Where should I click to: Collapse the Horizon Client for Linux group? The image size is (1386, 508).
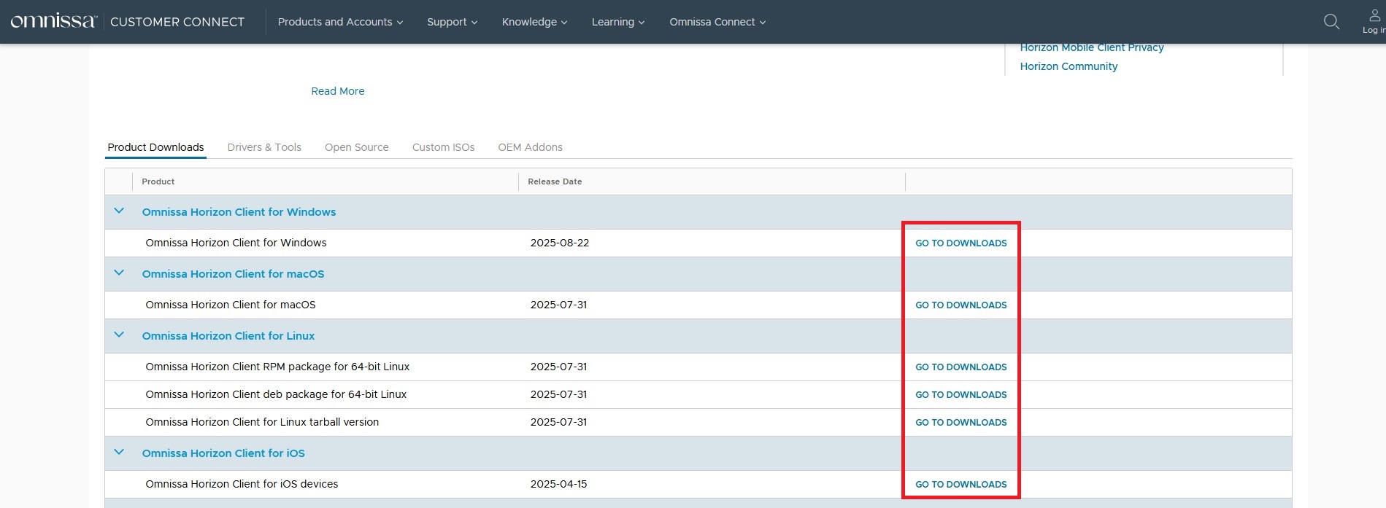(119, 335)
